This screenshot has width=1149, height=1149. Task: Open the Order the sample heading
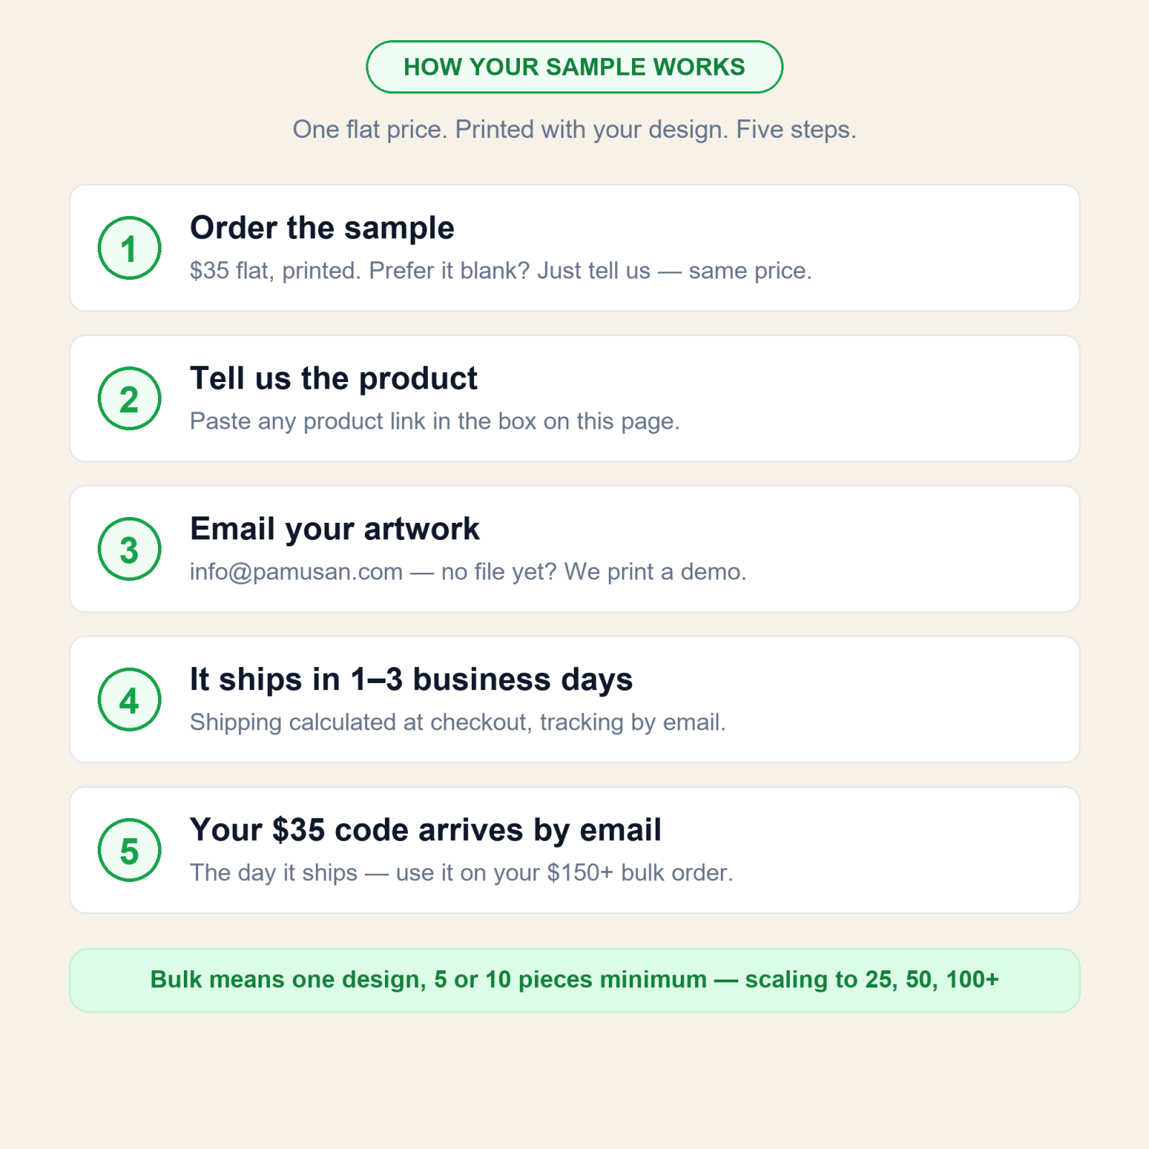click(x=322, y=228)
